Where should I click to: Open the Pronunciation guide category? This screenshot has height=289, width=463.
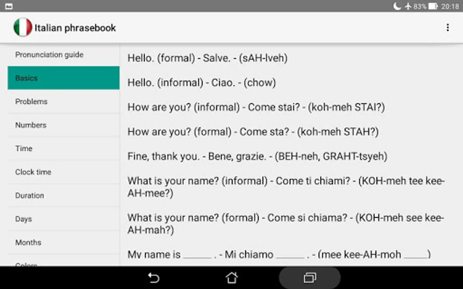pyautogui.click(x=64, y=55)
